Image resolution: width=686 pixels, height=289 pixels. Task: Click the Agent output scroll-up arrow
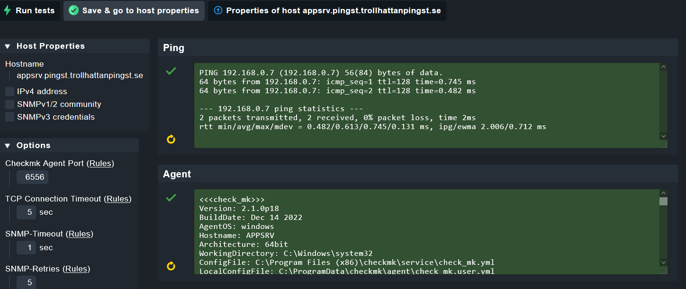click(x=663, y=193)
